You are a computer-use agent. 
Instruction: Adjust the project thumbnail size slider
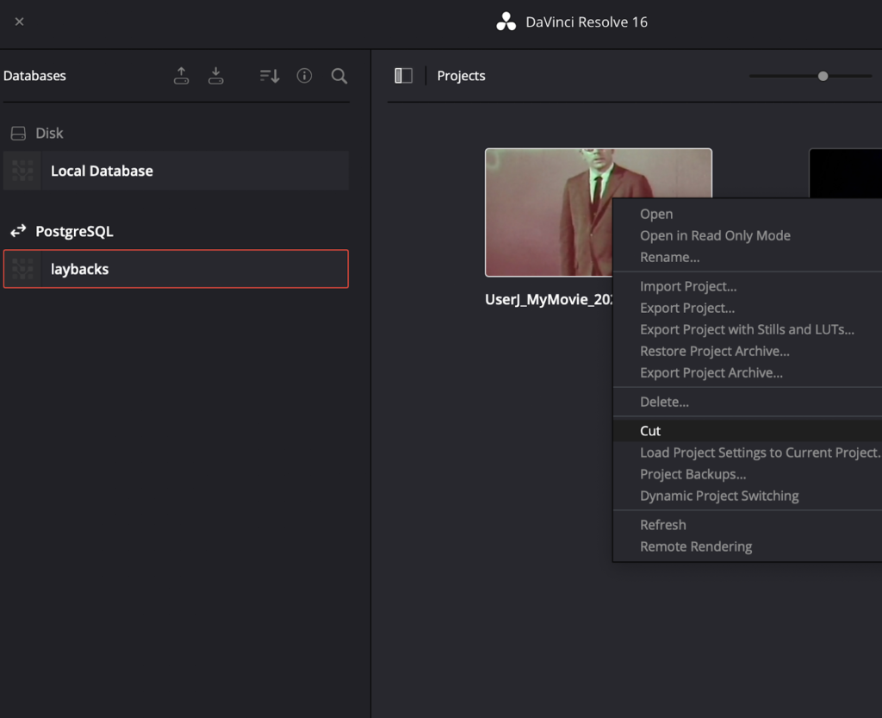pyautogui.click(x=823, y=76)
